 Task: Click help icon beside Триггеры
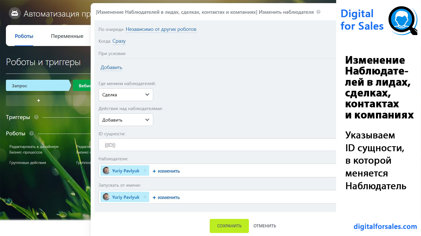36,117
